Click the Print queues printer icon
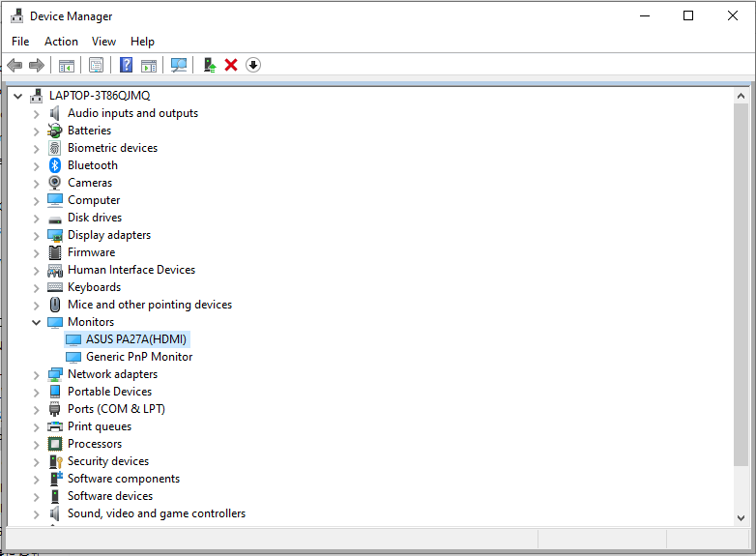 click(55, 426)
